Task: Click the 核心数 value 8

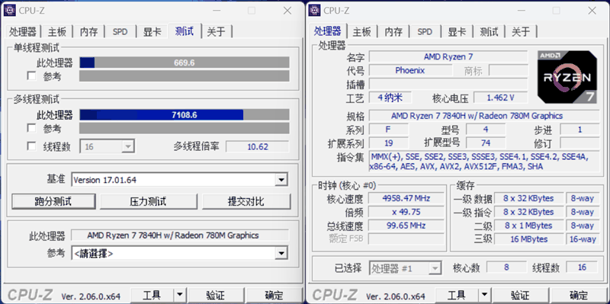Action: tap(506, 267)
